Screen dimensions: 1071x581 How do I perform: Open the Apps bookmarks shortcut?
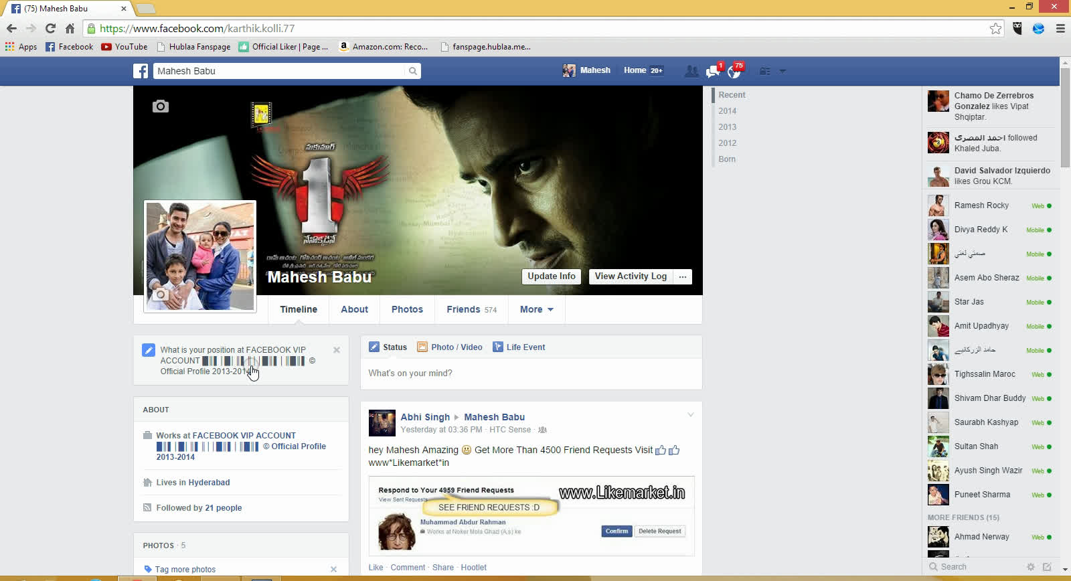(x=21, y=47)
